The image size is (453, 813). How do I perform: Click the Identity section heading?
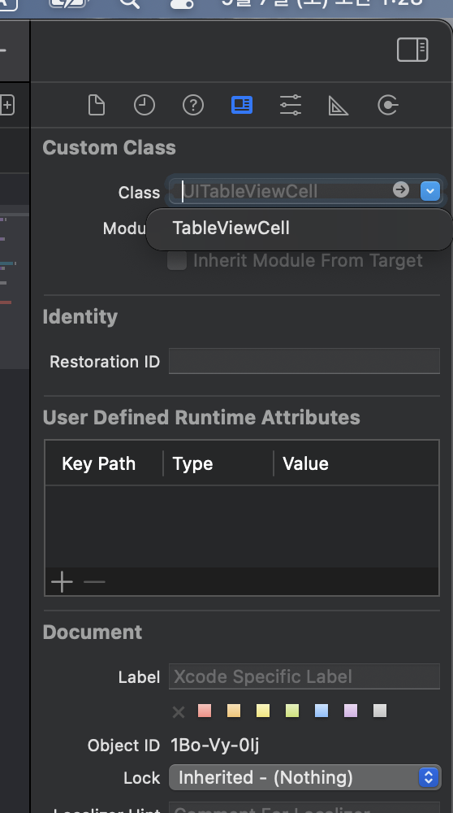80,317
